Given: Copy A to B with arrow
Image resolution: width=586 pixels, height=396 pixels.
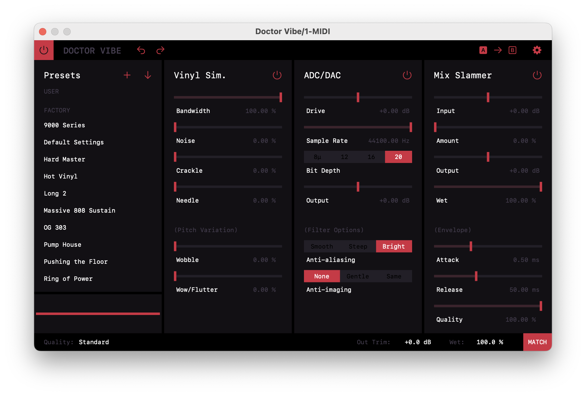Looking at the screenshot, I should [x=498, y=50].
